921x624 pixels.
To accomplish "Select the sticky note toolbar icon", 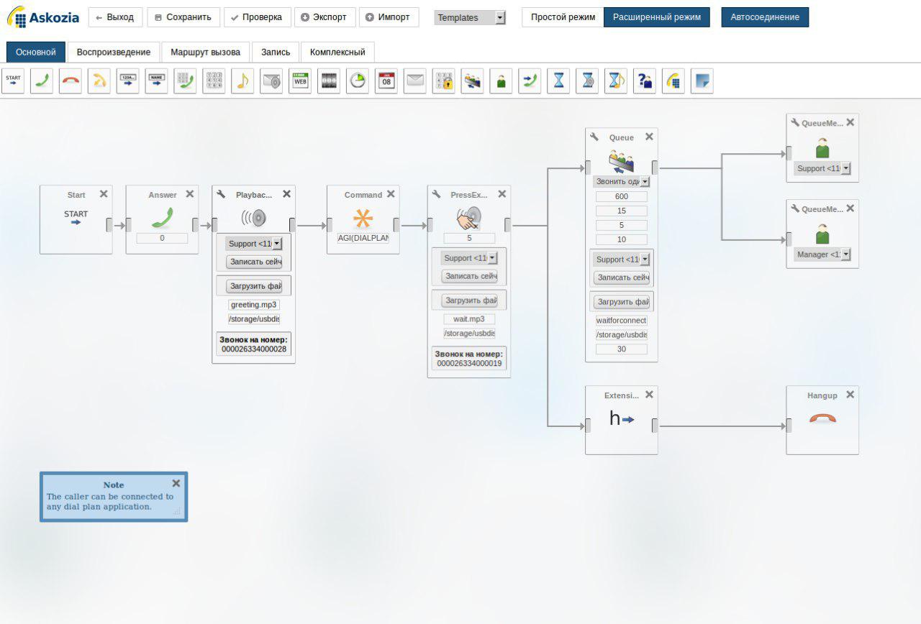I will (702, 81).
